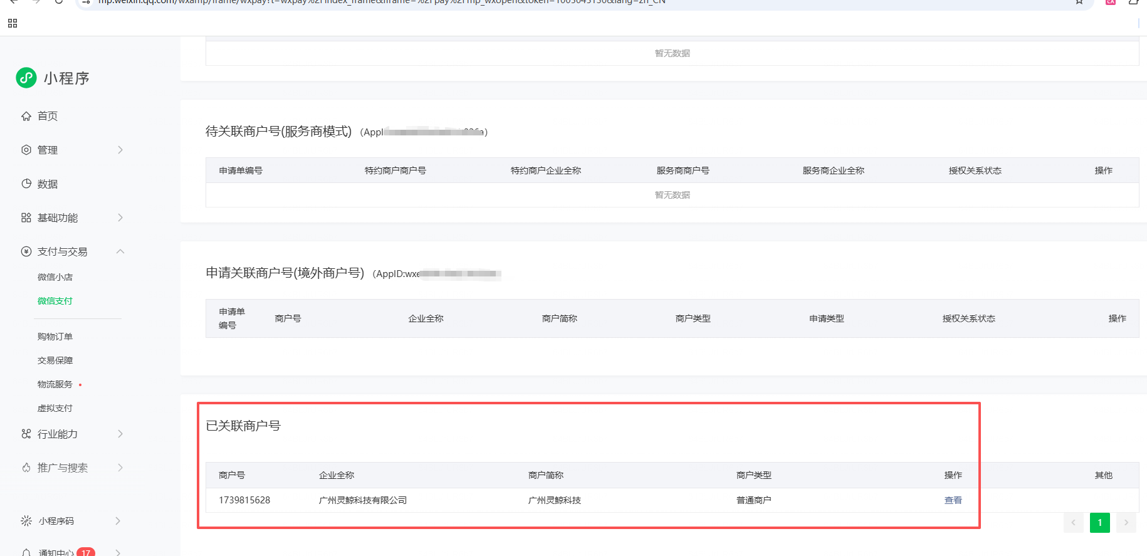The image size is (1147, 556).
Task: Expand the 管理 menu chevron
Action: pos(120,150)
